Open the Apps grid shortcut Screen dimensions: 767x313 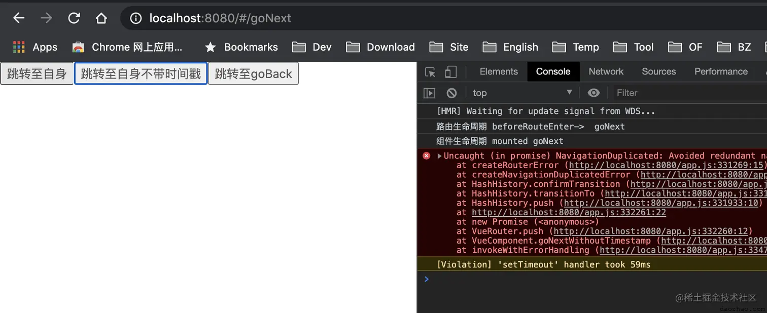(35, 47)
